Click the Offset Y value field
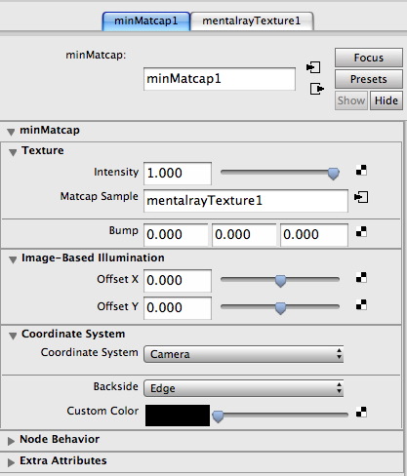This screenshot has width=407, height=476. (x=178, y=308)
